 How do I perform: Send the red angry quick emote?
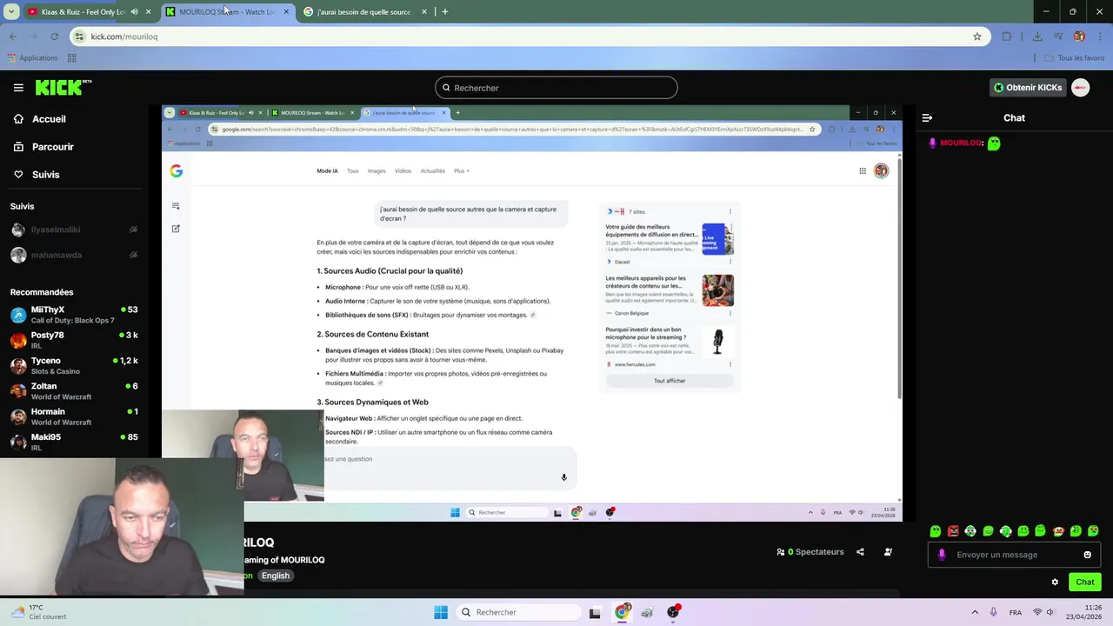(x=953, y=531)
